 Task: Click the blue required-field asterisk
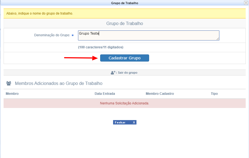[73, 35]
